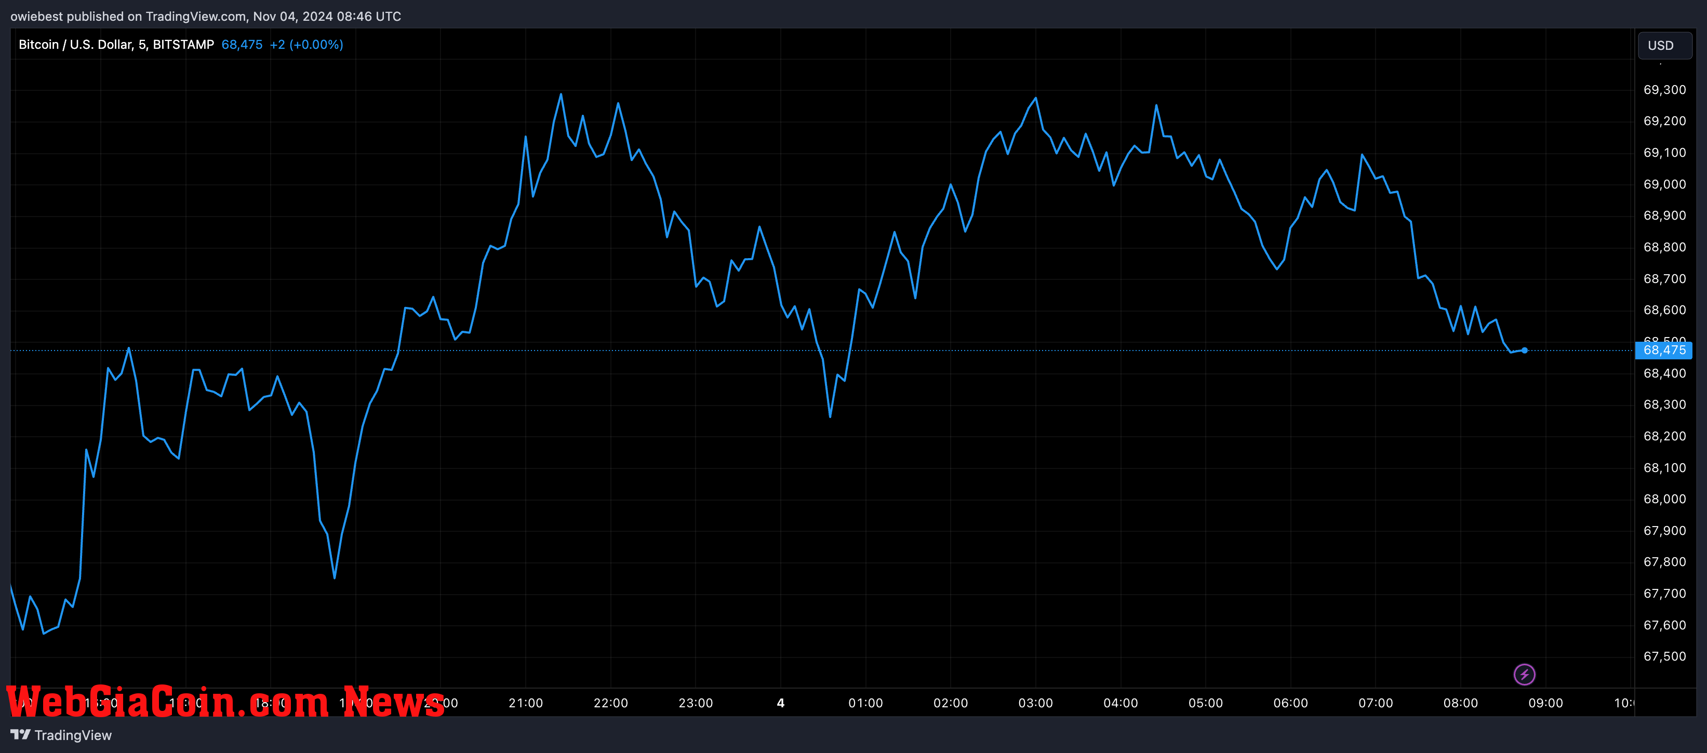This screenshot has width=1707, height=753.
Task: Click the 68,200 price axis label
Action: click(x=1664, y=436)
